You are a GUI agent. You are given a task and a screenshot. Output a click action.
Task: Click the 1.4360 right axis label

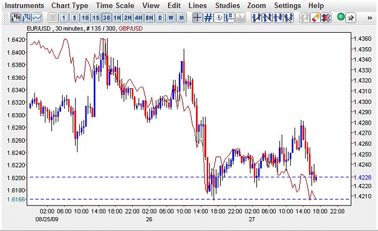pos(362,39)
